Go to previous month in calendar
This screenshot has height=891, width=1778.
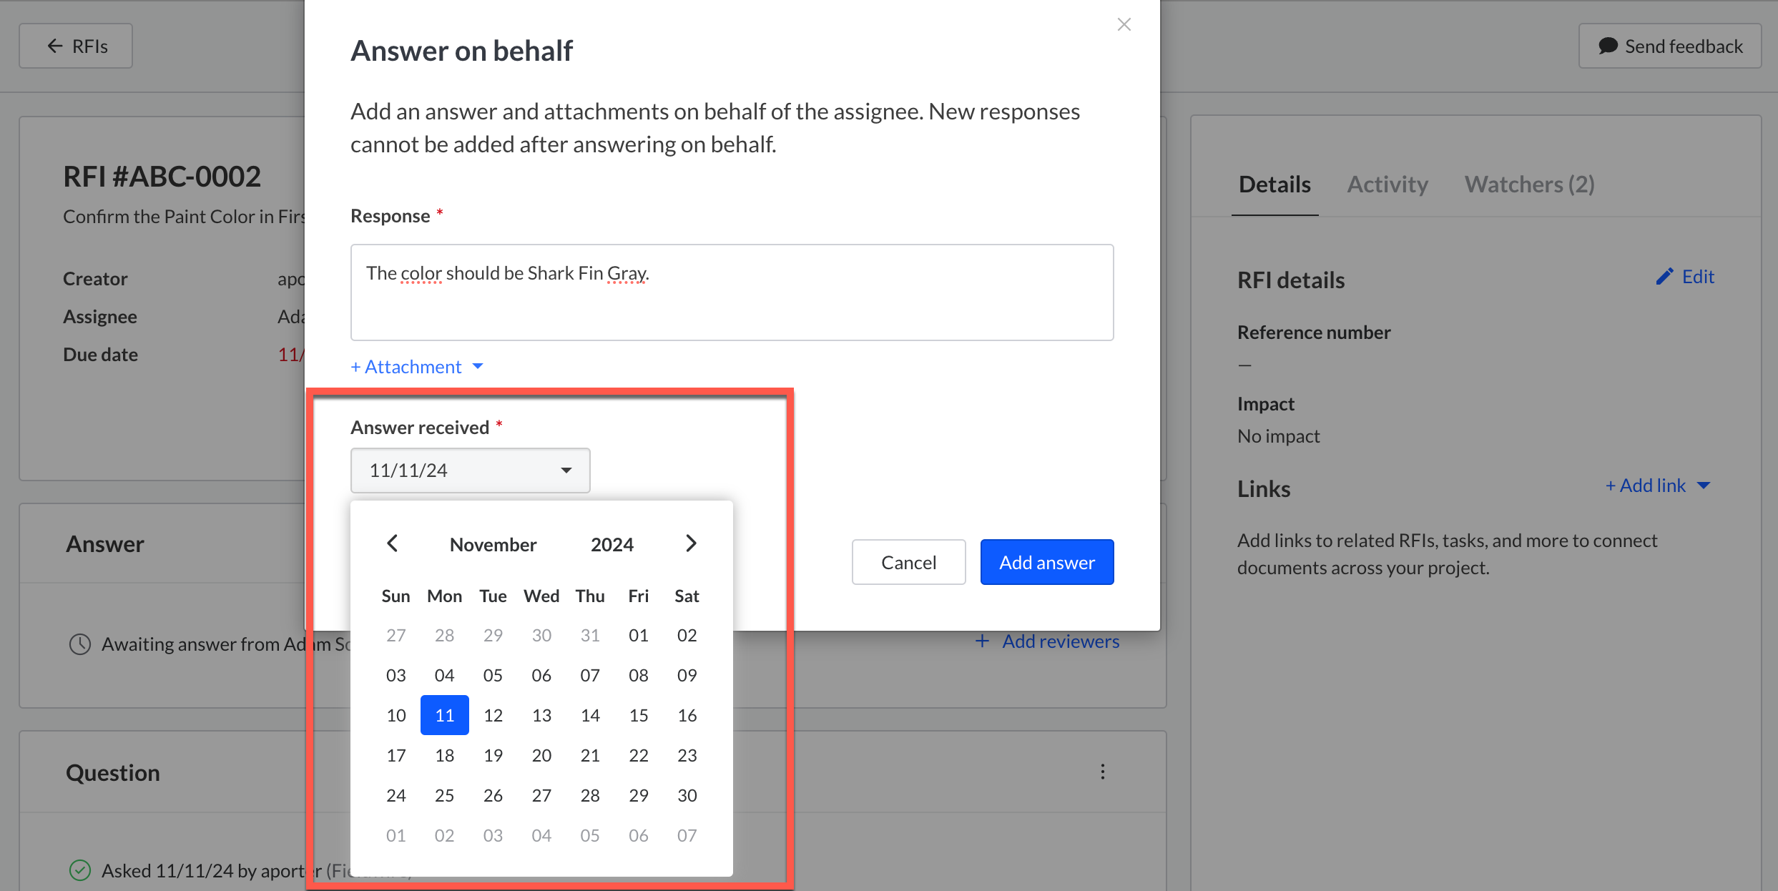point(393,543)
